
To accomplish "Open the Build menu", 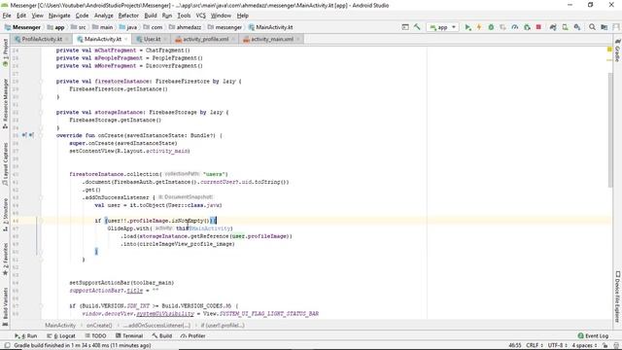I will (151, 16).
